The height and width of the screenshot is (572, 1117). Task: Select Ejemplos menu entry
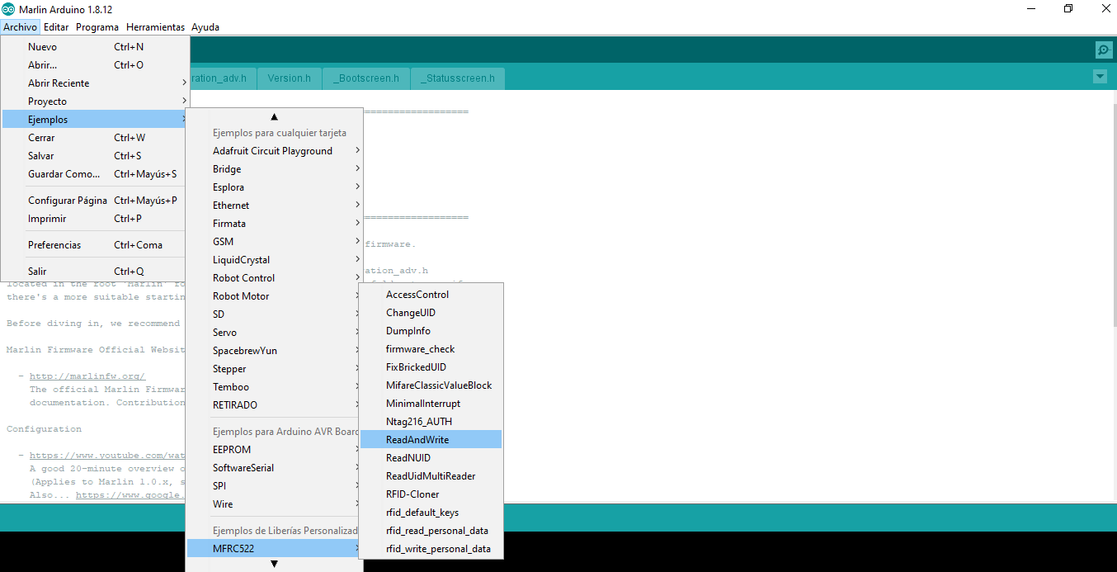(96, 120)
